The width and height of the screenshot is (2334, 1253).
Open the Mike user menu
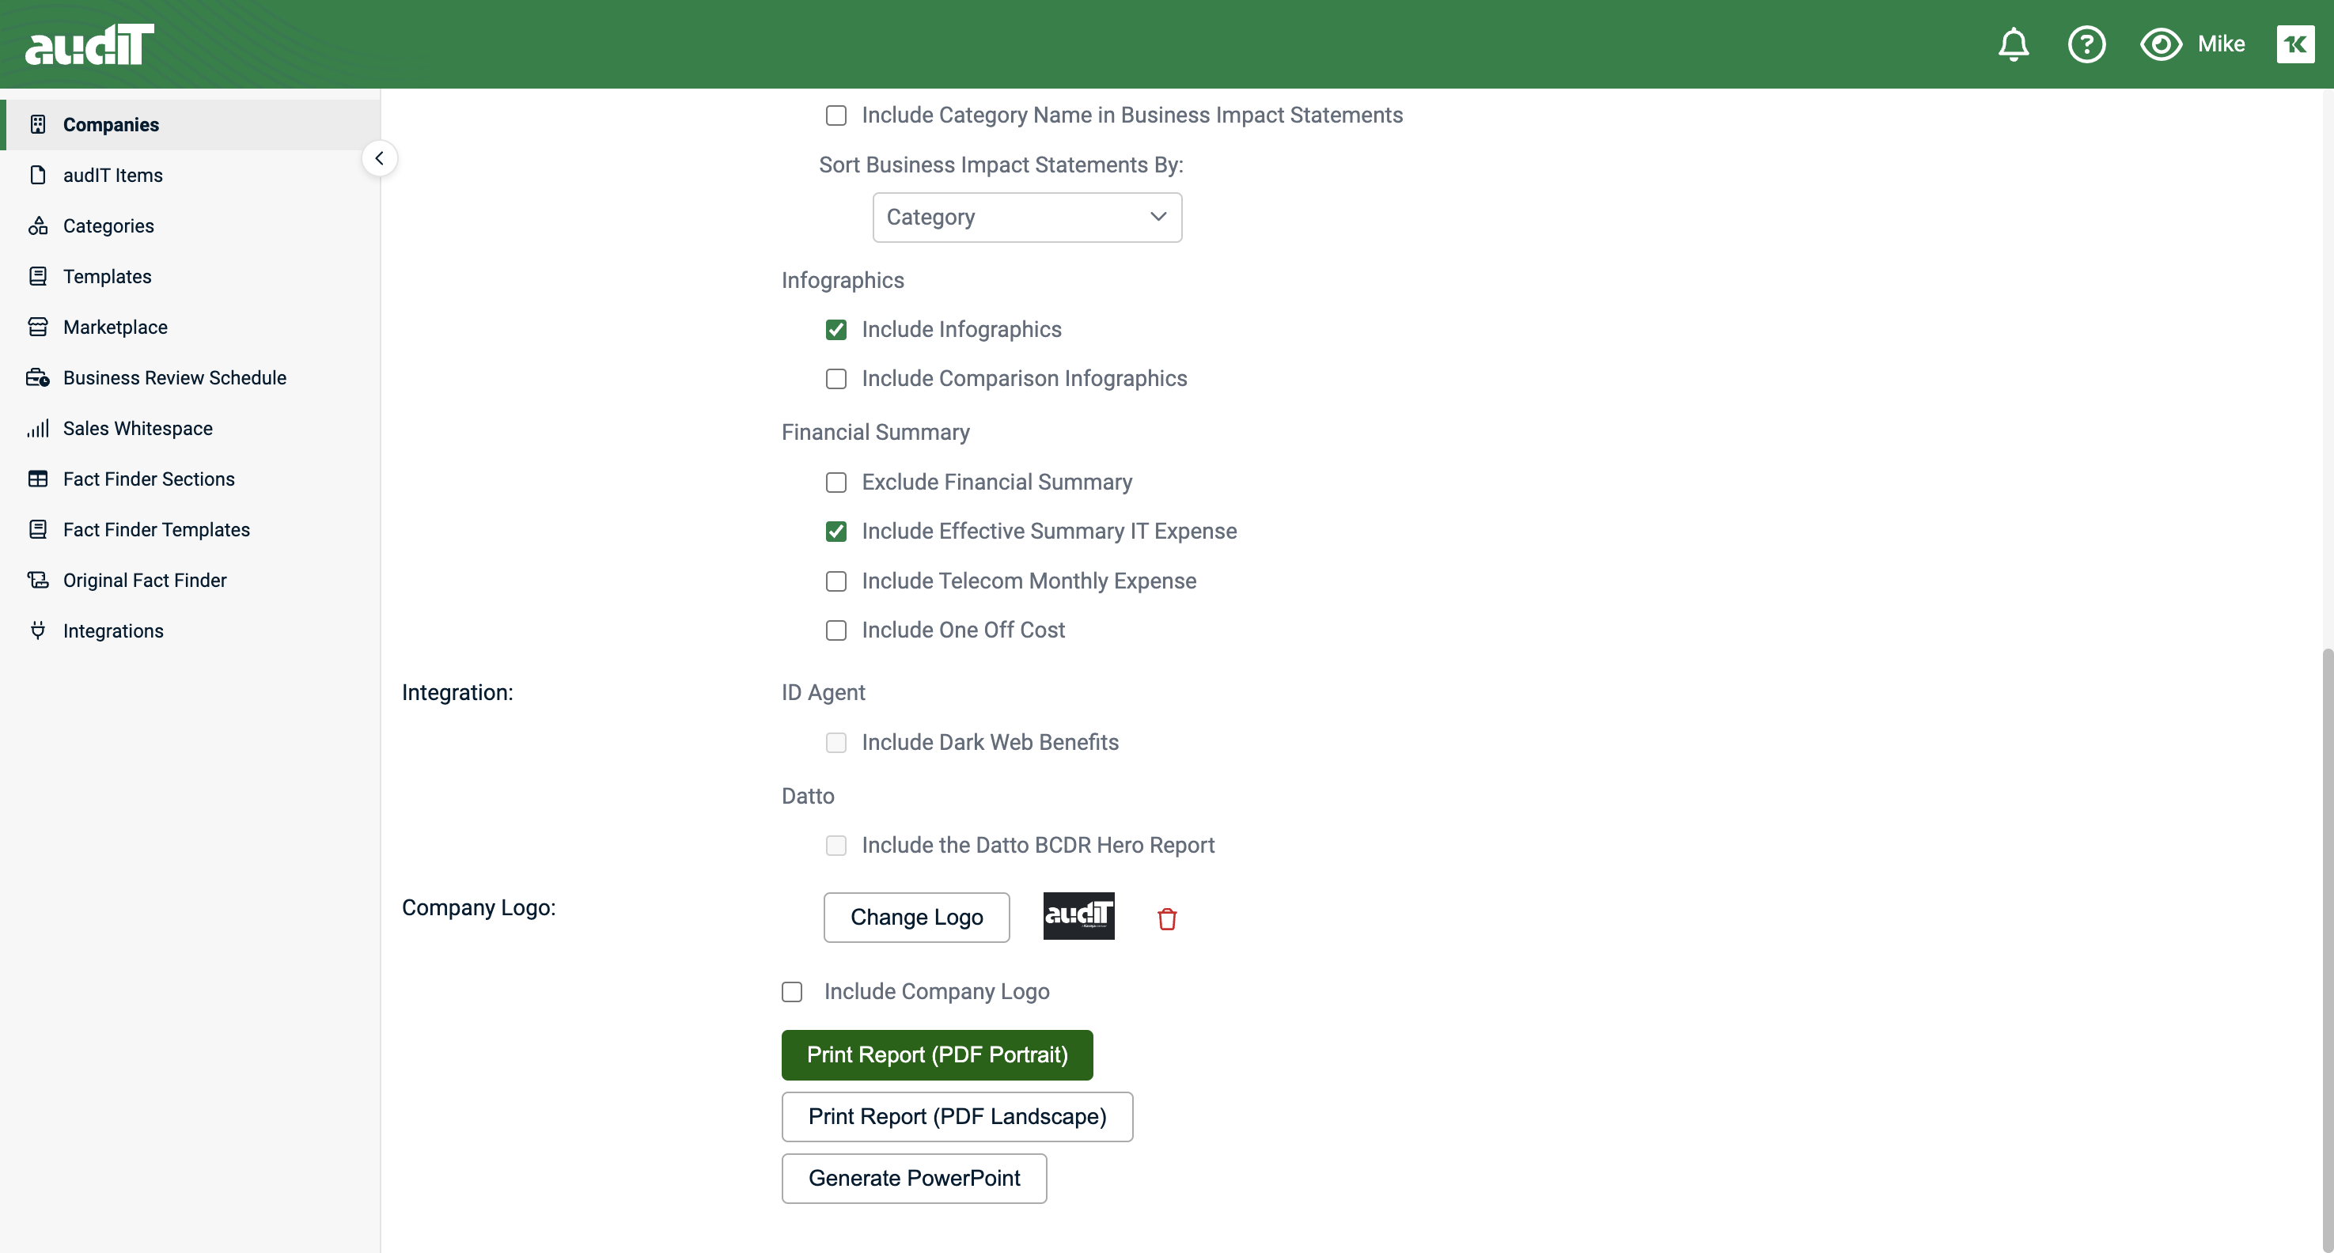pos(2221,44)
